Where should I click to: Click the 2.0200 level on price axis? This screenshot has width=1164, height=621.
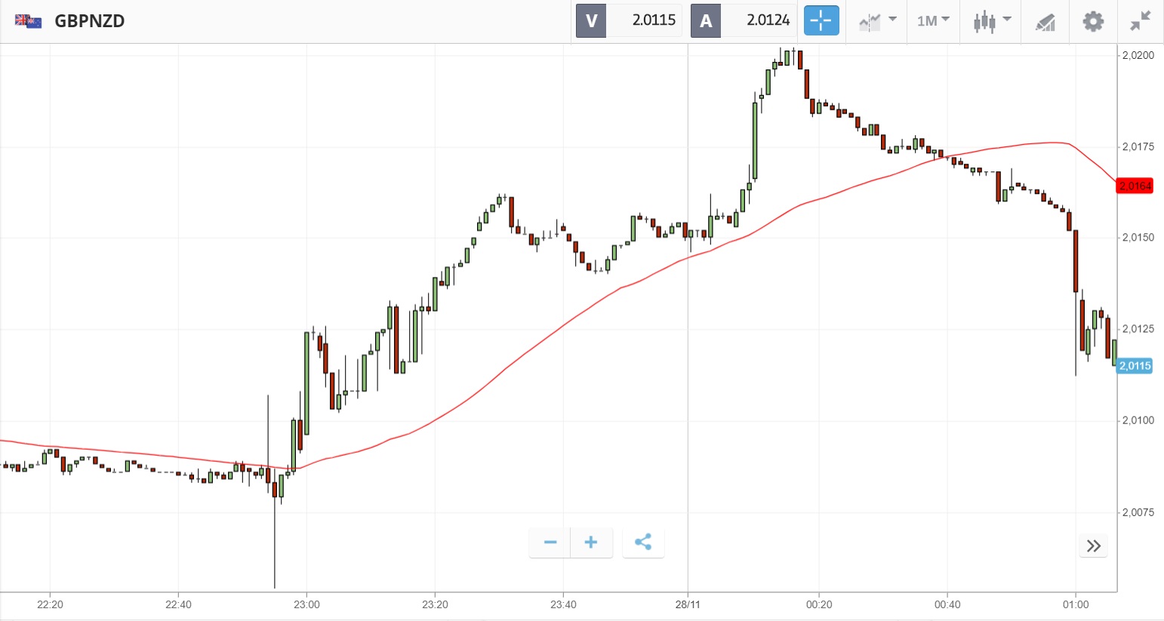click(x=1138, y=55)
